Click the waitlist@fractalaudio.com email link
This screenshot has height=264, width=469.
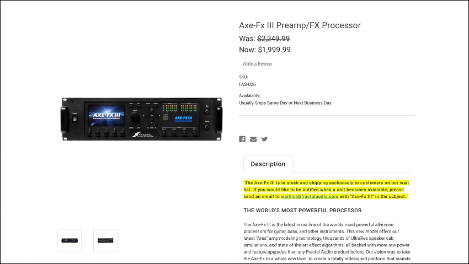coord(310,197)
